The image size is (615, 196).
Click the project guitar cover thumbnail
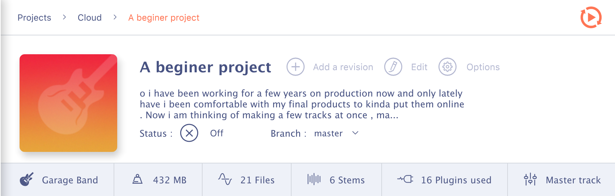pos(68,103)
